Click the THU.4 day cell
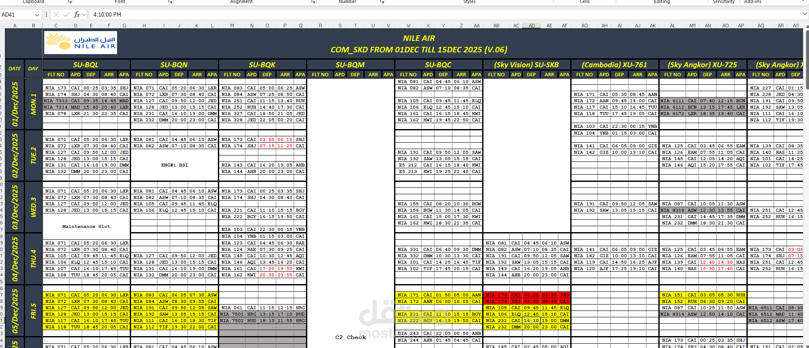 (33, 259)
